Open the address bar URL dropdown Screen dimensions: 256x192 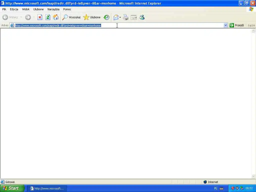click(225, 25)
